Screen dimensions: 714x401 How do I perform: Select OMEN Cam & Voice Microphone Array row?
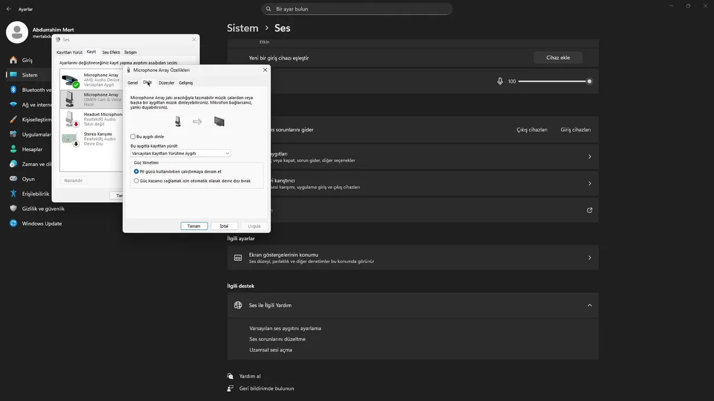(x=91, y=99)
